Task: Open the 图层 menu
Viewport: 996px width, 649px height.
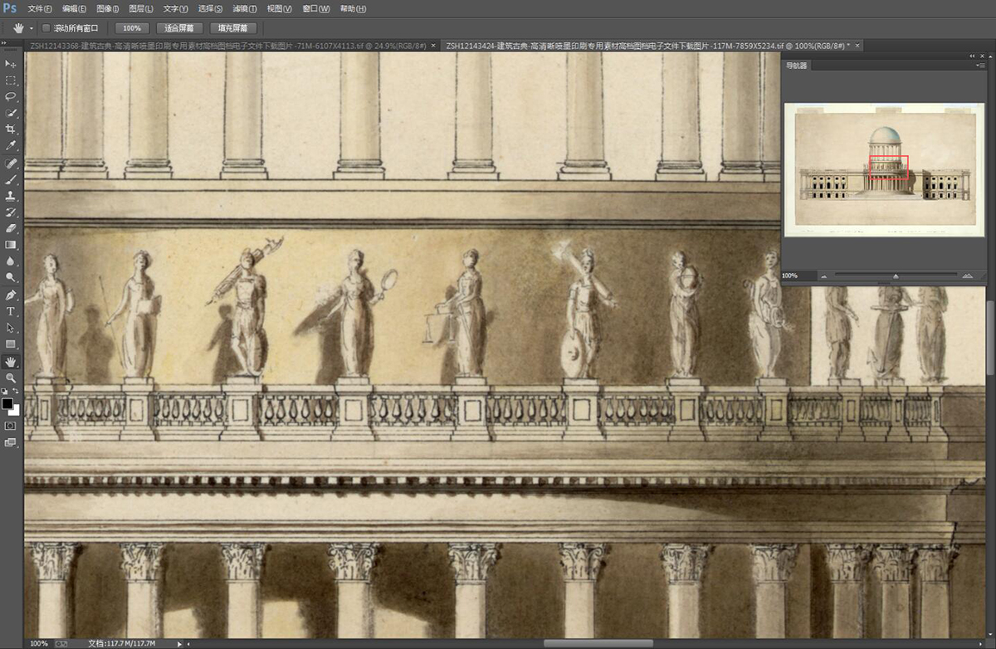Action: [x=142, y=8]
